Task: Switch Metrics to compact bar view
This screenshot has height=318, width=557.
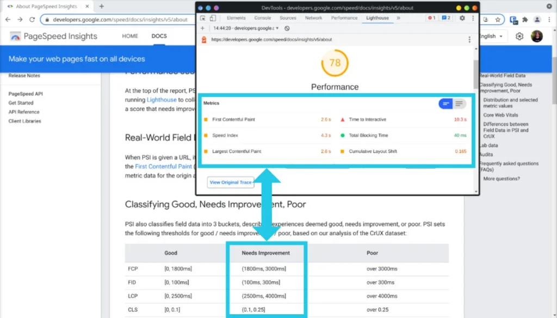Action: click(445, 103)
